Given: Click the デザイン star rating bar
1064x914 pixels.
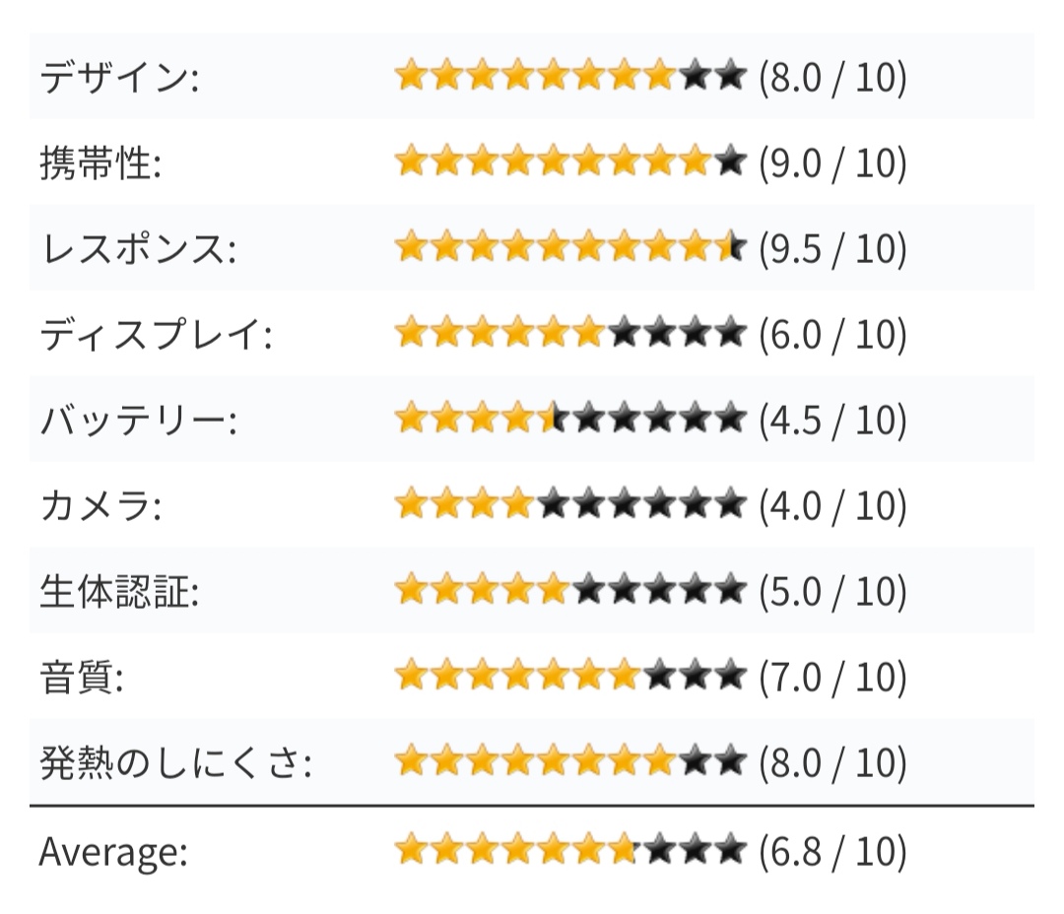Looking at the screenshot, I should point(568,77).
